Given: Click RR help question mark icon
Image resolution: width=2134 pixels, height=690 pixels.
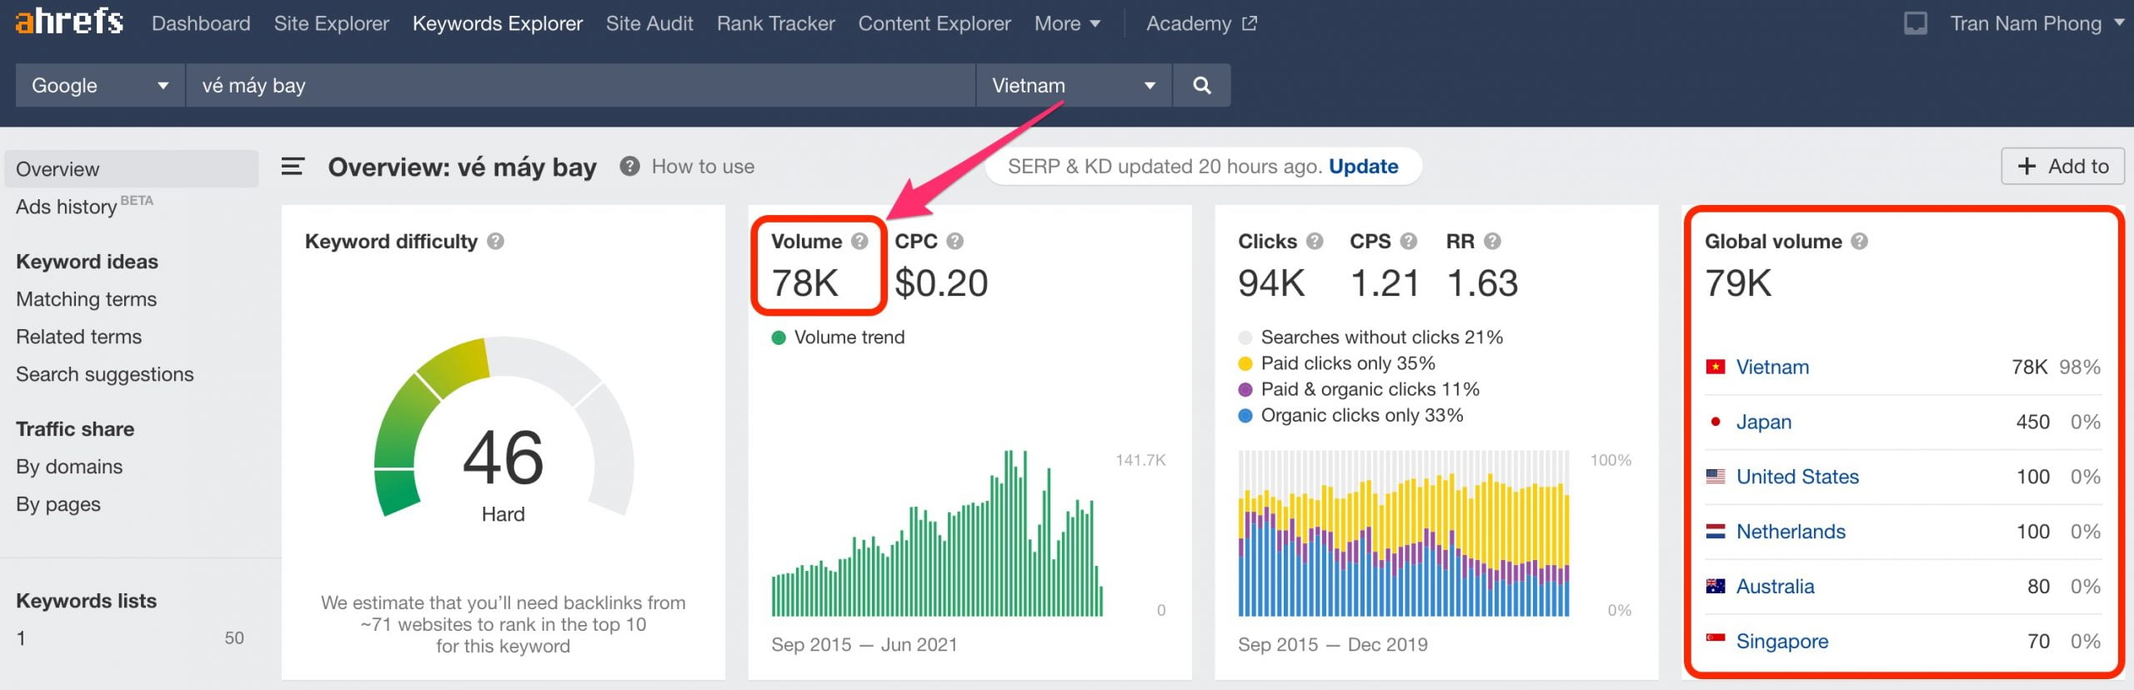Looking at the screenshot, I should pos(1493,242).
